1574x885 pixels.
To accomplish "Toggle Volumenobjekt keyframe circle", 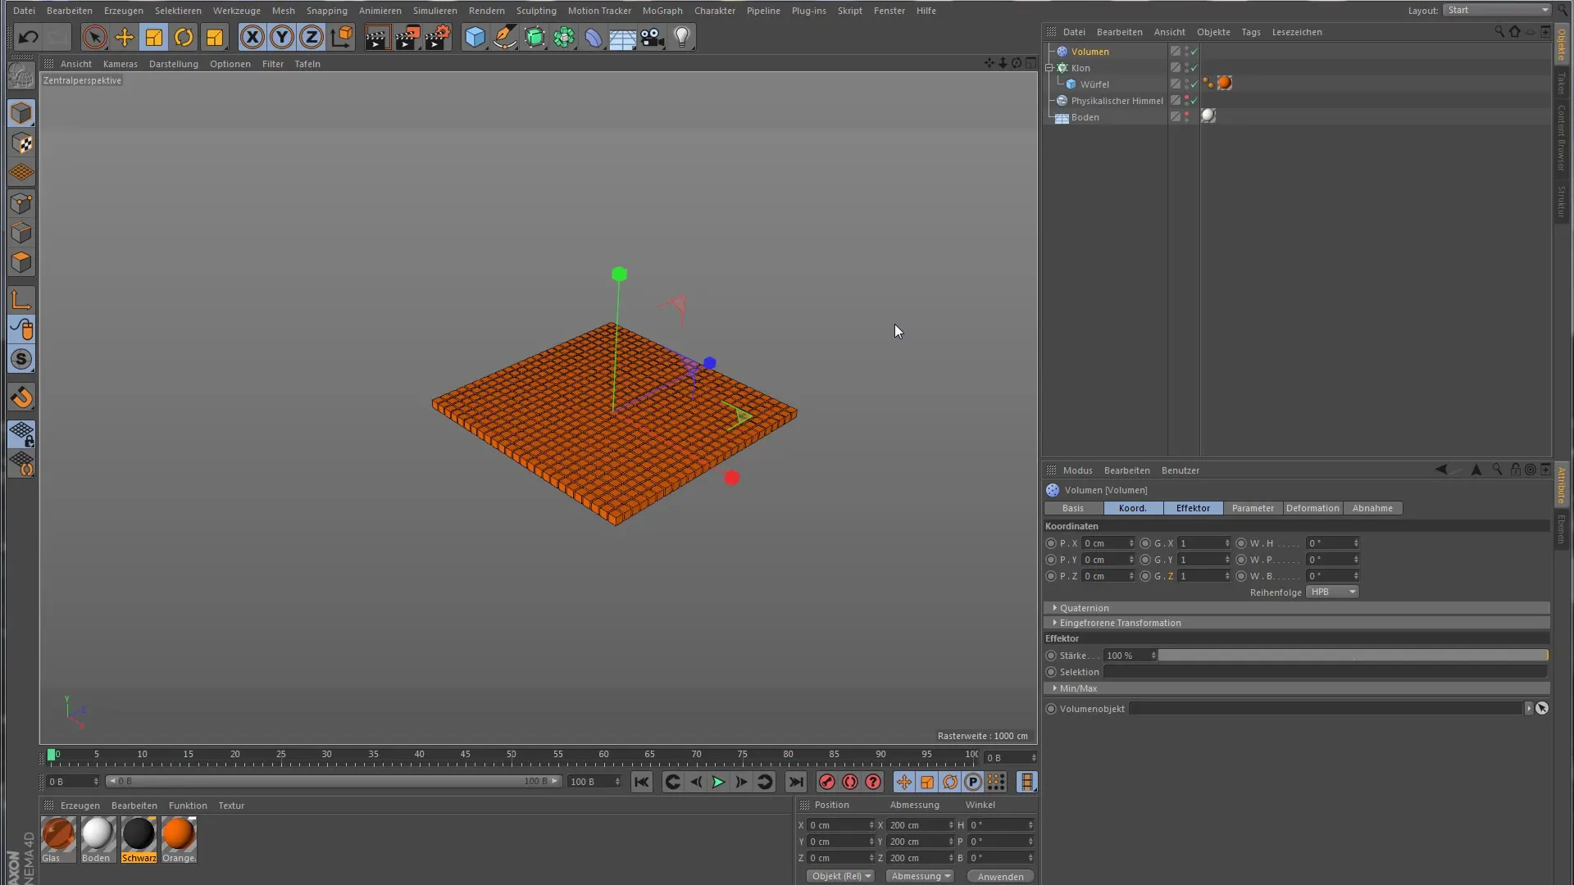I will [x=1051, y=709].
